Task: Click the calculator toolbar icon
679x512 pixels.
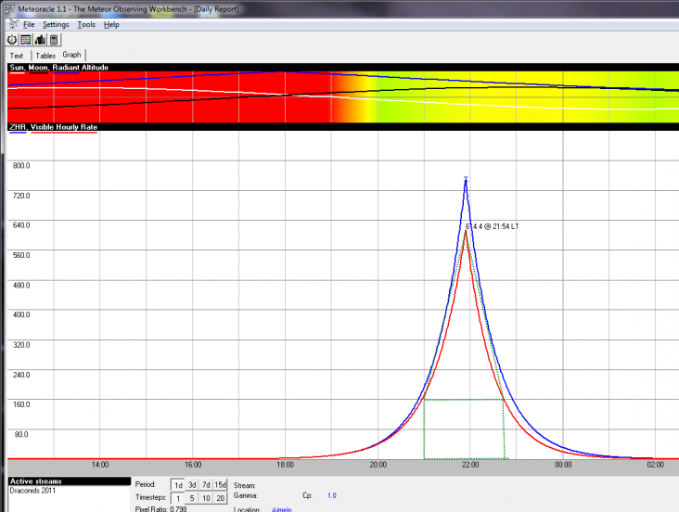Action: 55,40
